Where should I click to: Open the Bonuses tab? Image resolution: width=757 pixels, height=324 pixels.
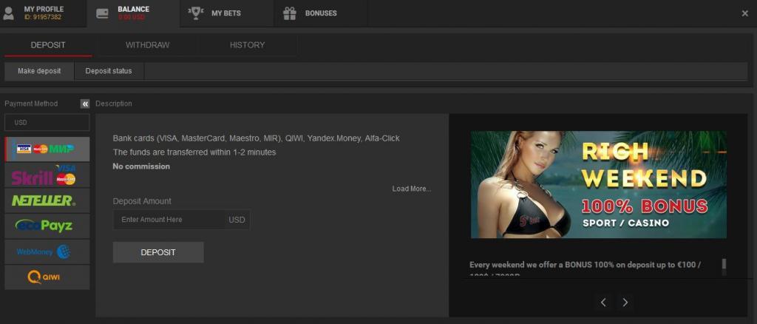click(320, 13)
